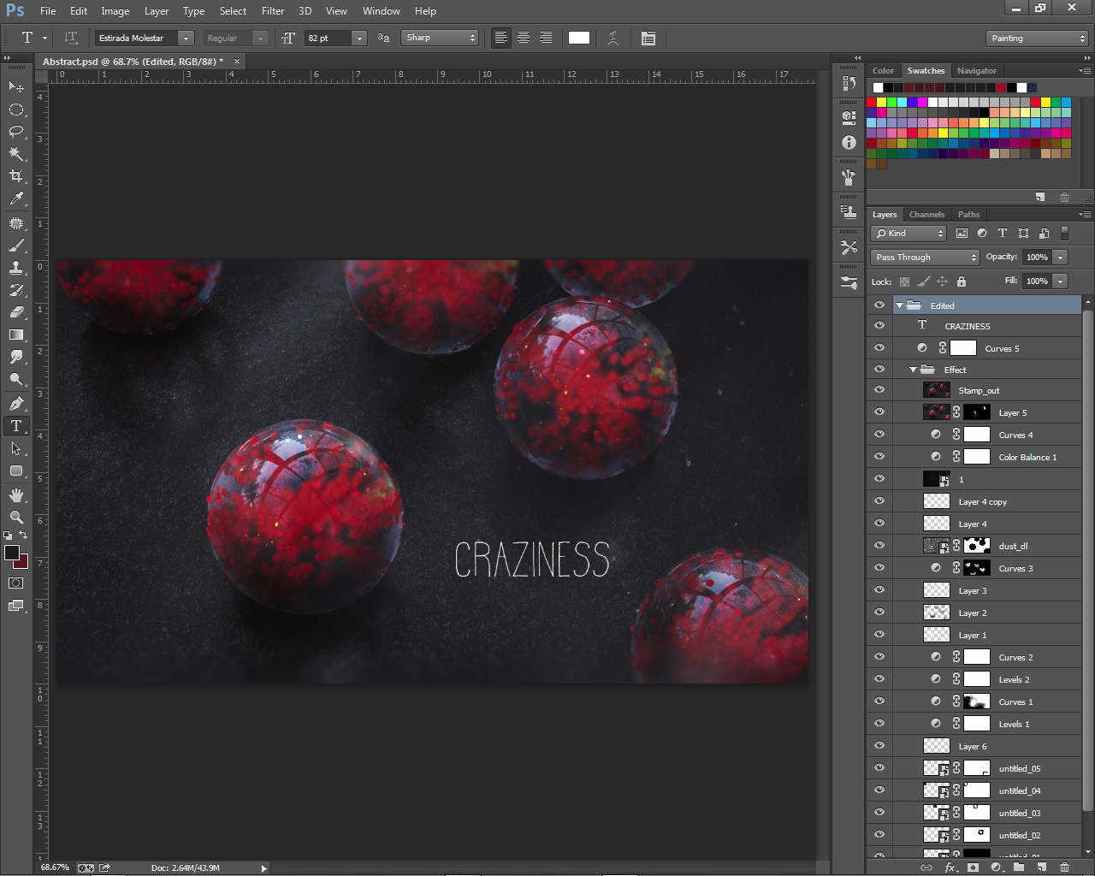Toggle visibility of Layer 6
Screen dimensions: 1095x876
pyautogui.click(x=879, y=746)
